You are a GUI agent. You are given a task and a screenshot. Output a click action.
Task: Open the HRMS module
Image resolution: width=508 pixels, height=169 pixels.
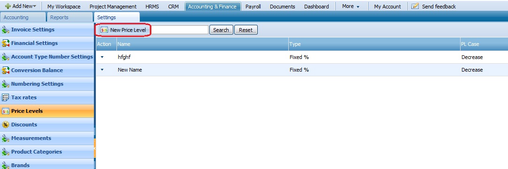(152, 7)
